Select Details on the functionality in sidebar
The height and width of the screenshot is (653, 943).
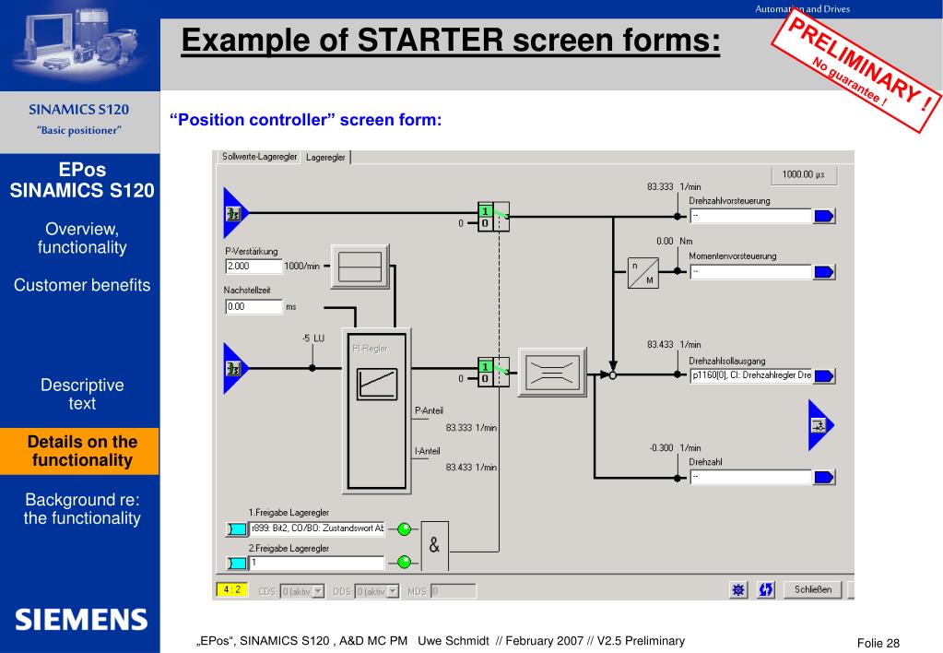(80, 451)
